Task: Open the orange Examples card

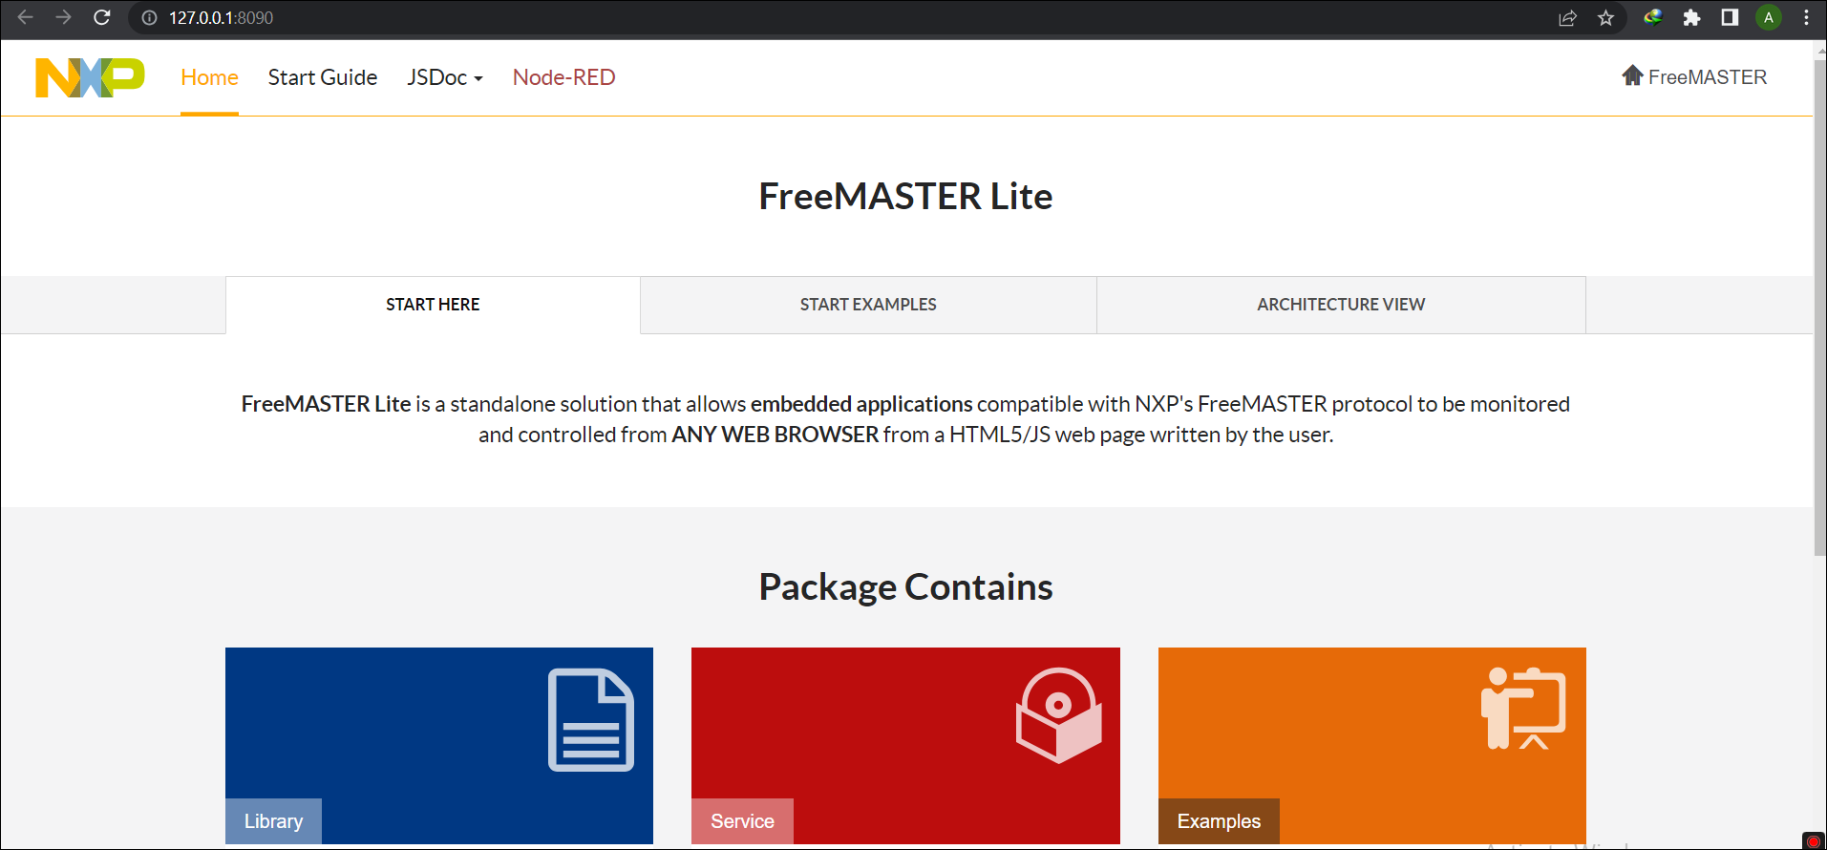Action: pyautogui.click(x=1372, y=746)
